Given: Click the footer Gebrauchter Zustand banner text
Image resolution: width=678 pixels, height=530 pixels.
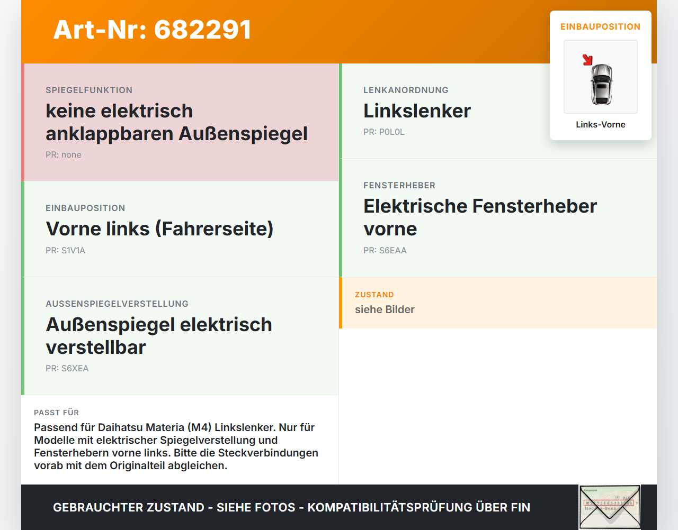Looking at the screenshot, I should 291,507.
